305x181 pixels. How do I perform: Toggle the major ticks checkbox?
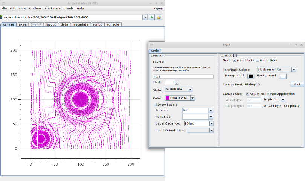tap(235, 60)
